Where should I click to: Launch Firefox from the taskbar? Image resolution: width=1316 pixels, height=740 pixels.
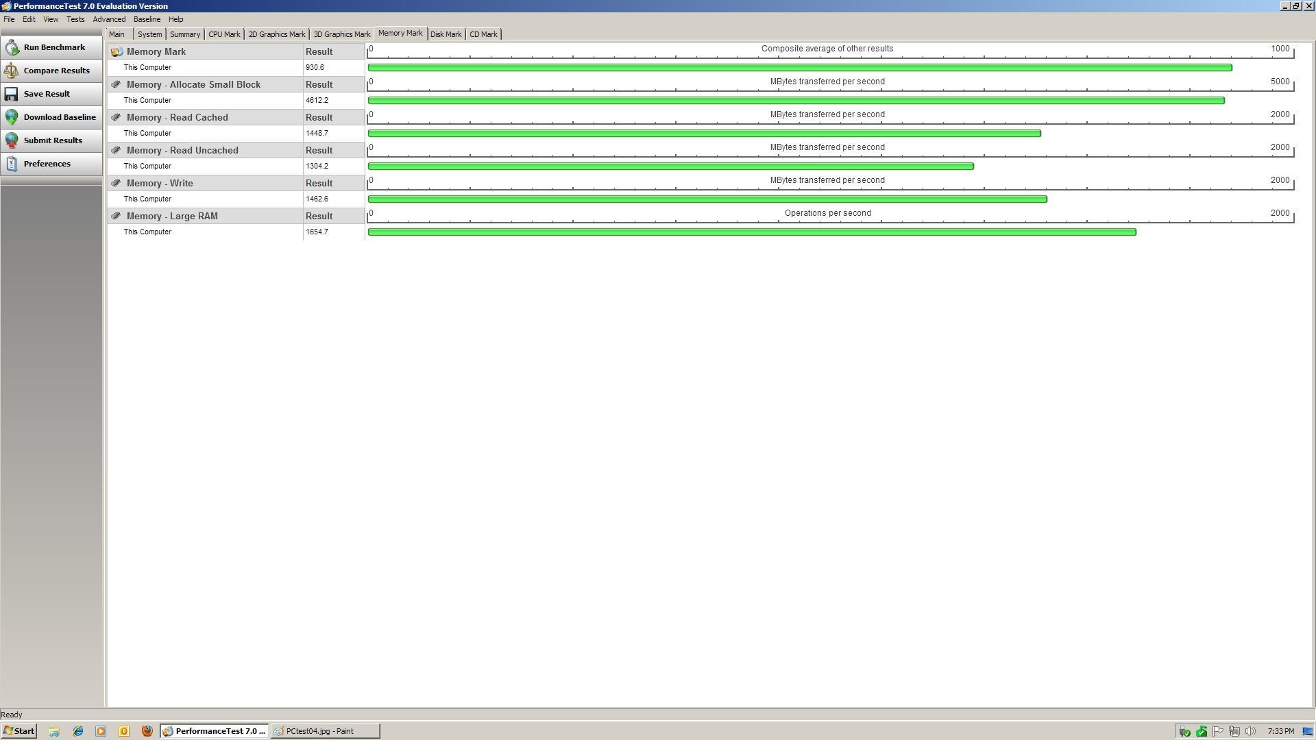(147, 731)
